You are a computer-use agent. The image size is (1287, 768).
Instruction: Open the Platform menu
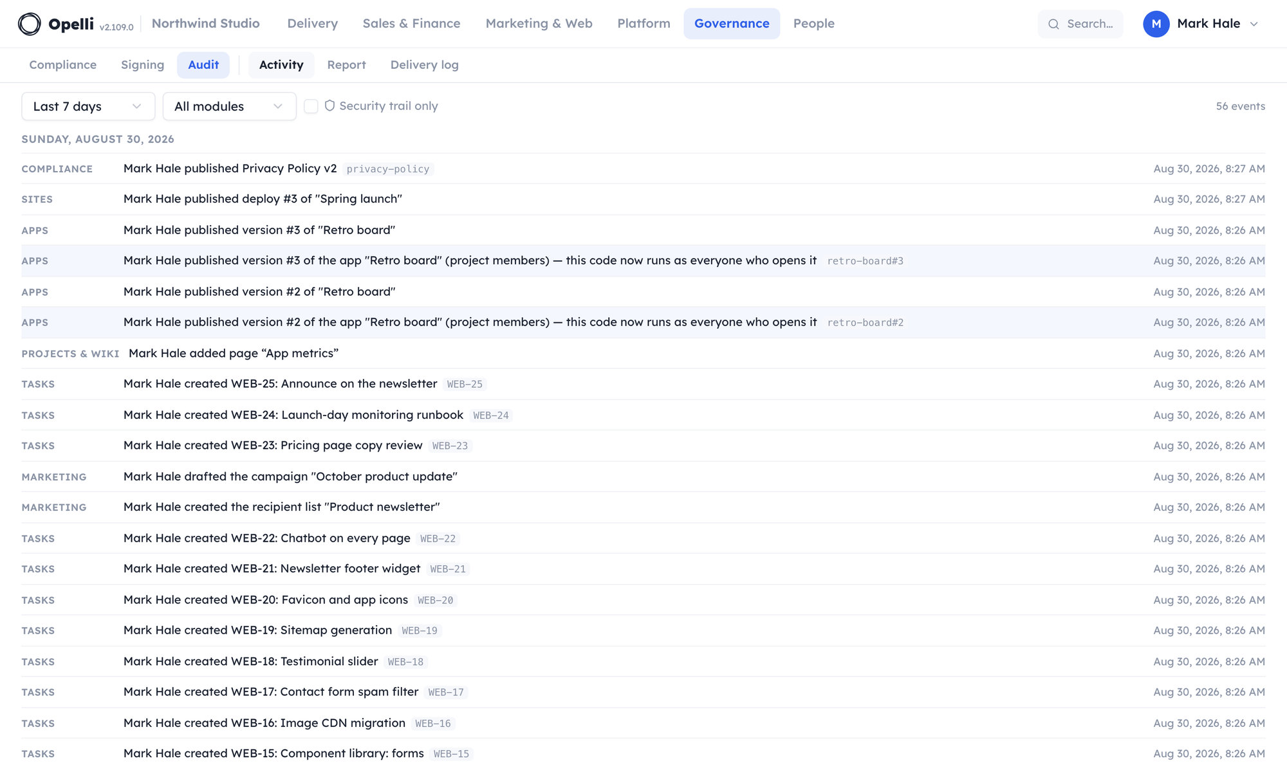(x=643, y=24)
